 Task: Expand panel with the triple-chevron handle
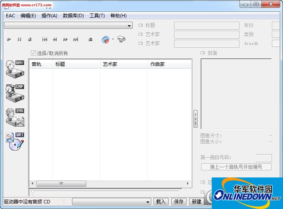[196, 119]
